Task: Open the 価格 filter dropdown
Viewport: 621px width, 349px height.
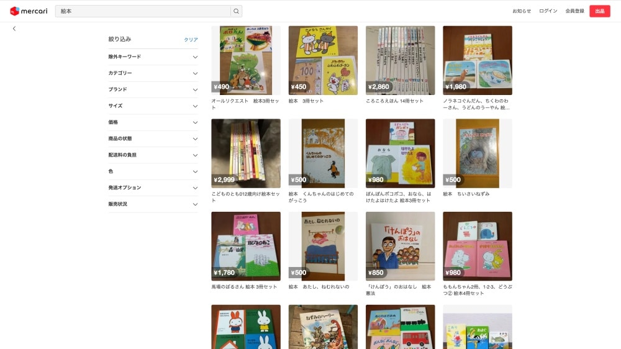Action: (x=153, y=122)
